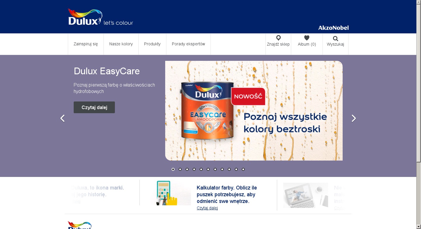Open the Produkty menu

(x=152, y=44)
